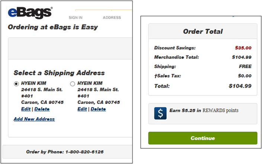Click the Order Total panel heading

(202, 31)
